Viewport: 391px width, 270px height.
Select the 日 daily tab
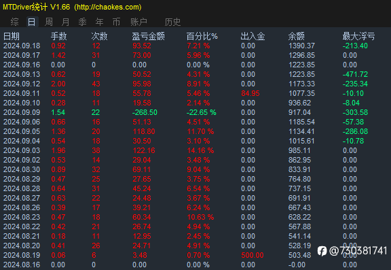[32, 22]
